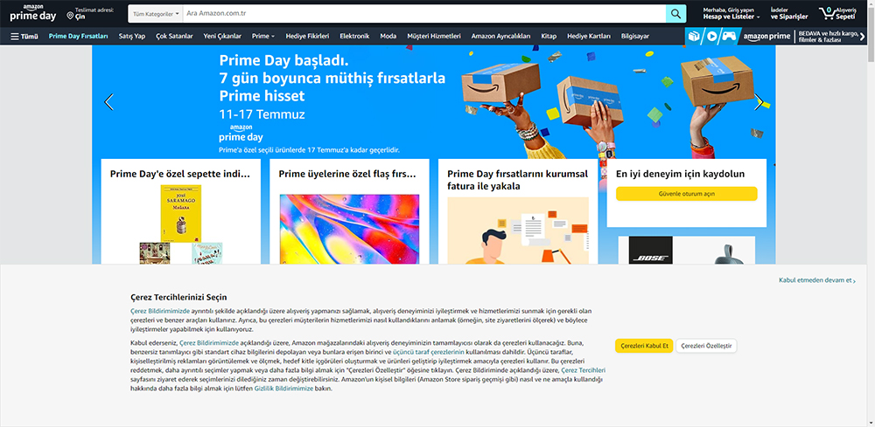Click İadeler ve Siparişler link

789,13
